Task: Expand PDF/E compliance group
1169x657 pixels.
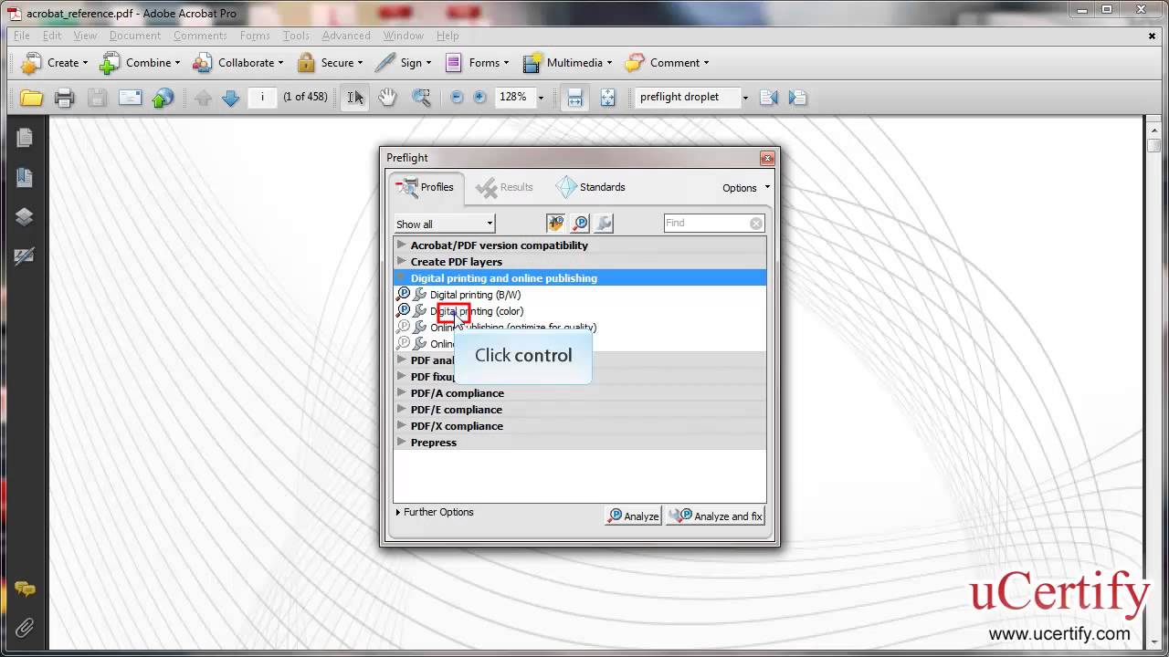Action: click(401, 409)
